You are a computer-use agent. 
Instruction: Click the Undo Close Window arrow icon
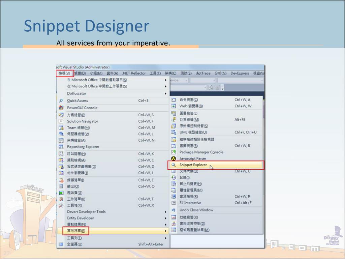pos(174,210)
